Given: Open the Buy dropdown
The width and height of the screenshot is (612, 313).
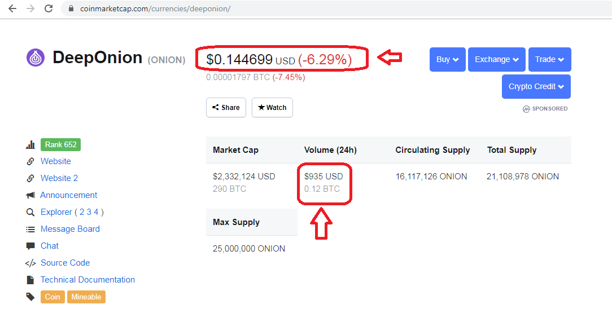Looking at the screenshot, I should 447,59.
